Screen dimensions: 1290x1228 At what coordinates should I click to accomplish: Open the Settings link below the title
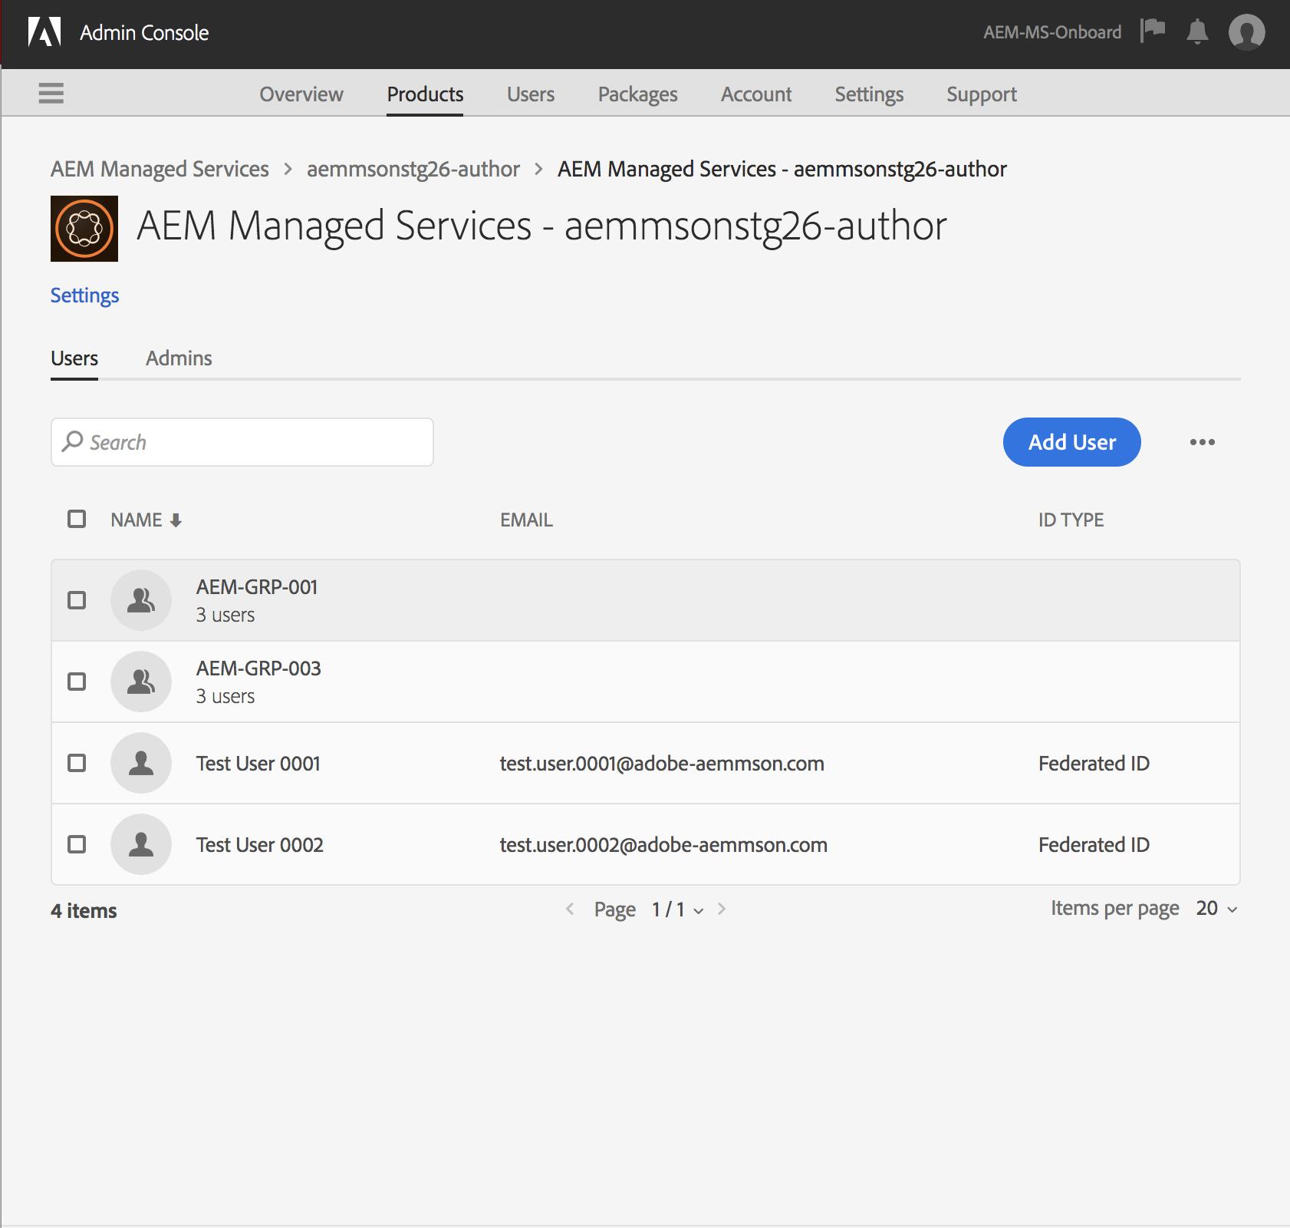[84, 295]
